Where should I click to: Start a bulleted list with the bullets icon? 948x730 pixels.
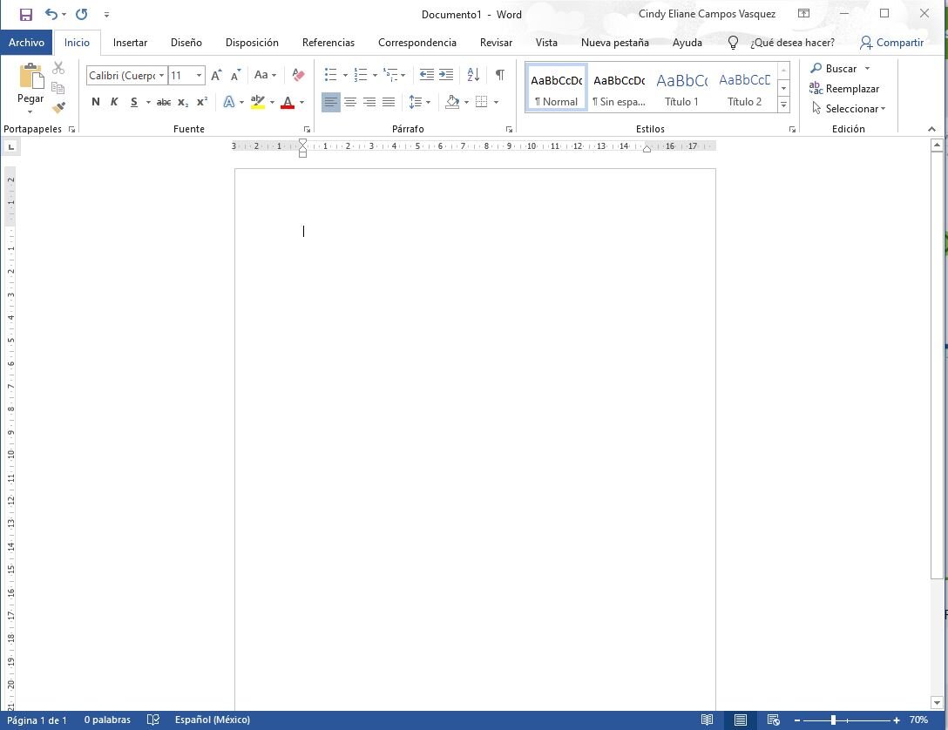pyautogui.click(x=331, y=75)
